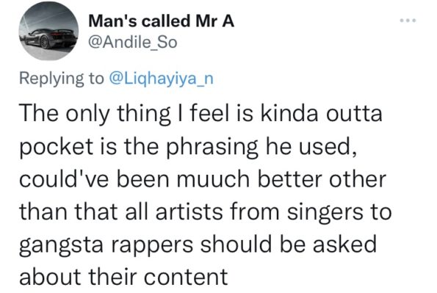Image resolution: width=437 pixels, height=293 pixels.
Task: Visit the @Andile_So handle
Action: pos(132,43)
